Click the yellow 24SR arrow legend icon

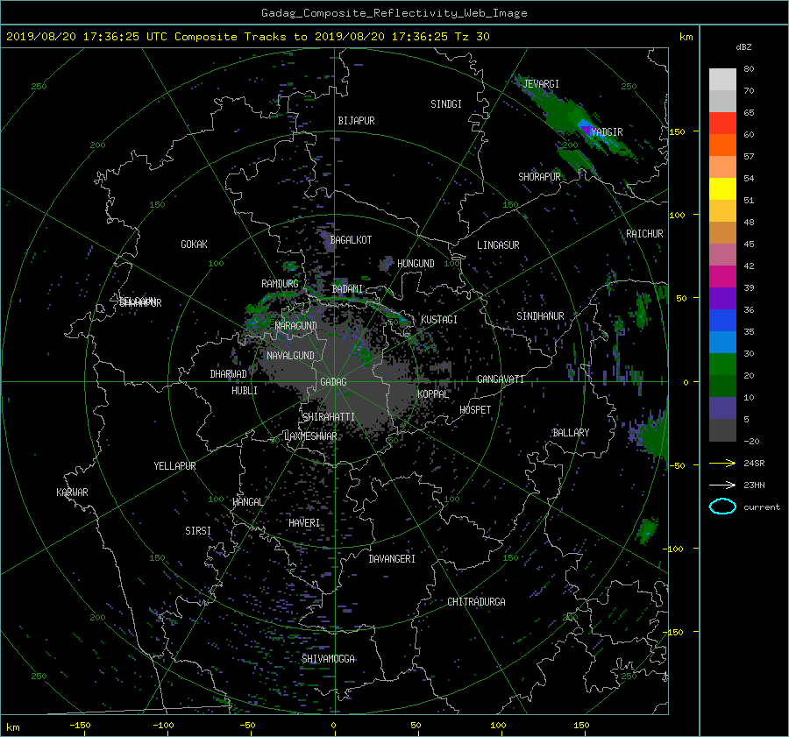(x=722, y=464)
